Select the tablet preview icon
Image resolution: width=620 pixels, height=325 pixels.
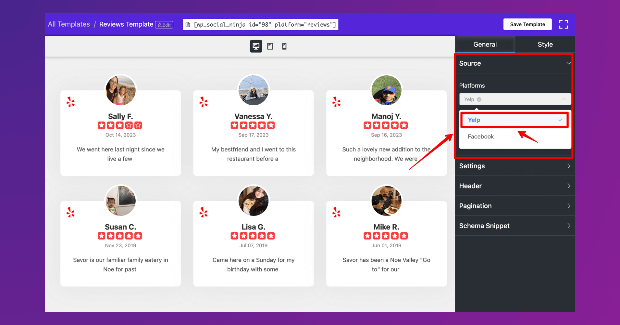coord(270,46)
